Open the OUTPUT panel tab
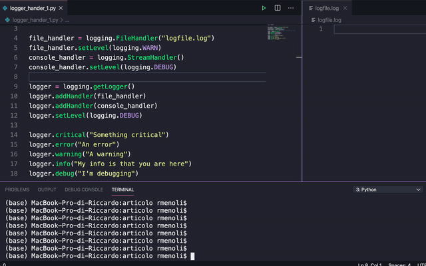 (x=47, y=190)
